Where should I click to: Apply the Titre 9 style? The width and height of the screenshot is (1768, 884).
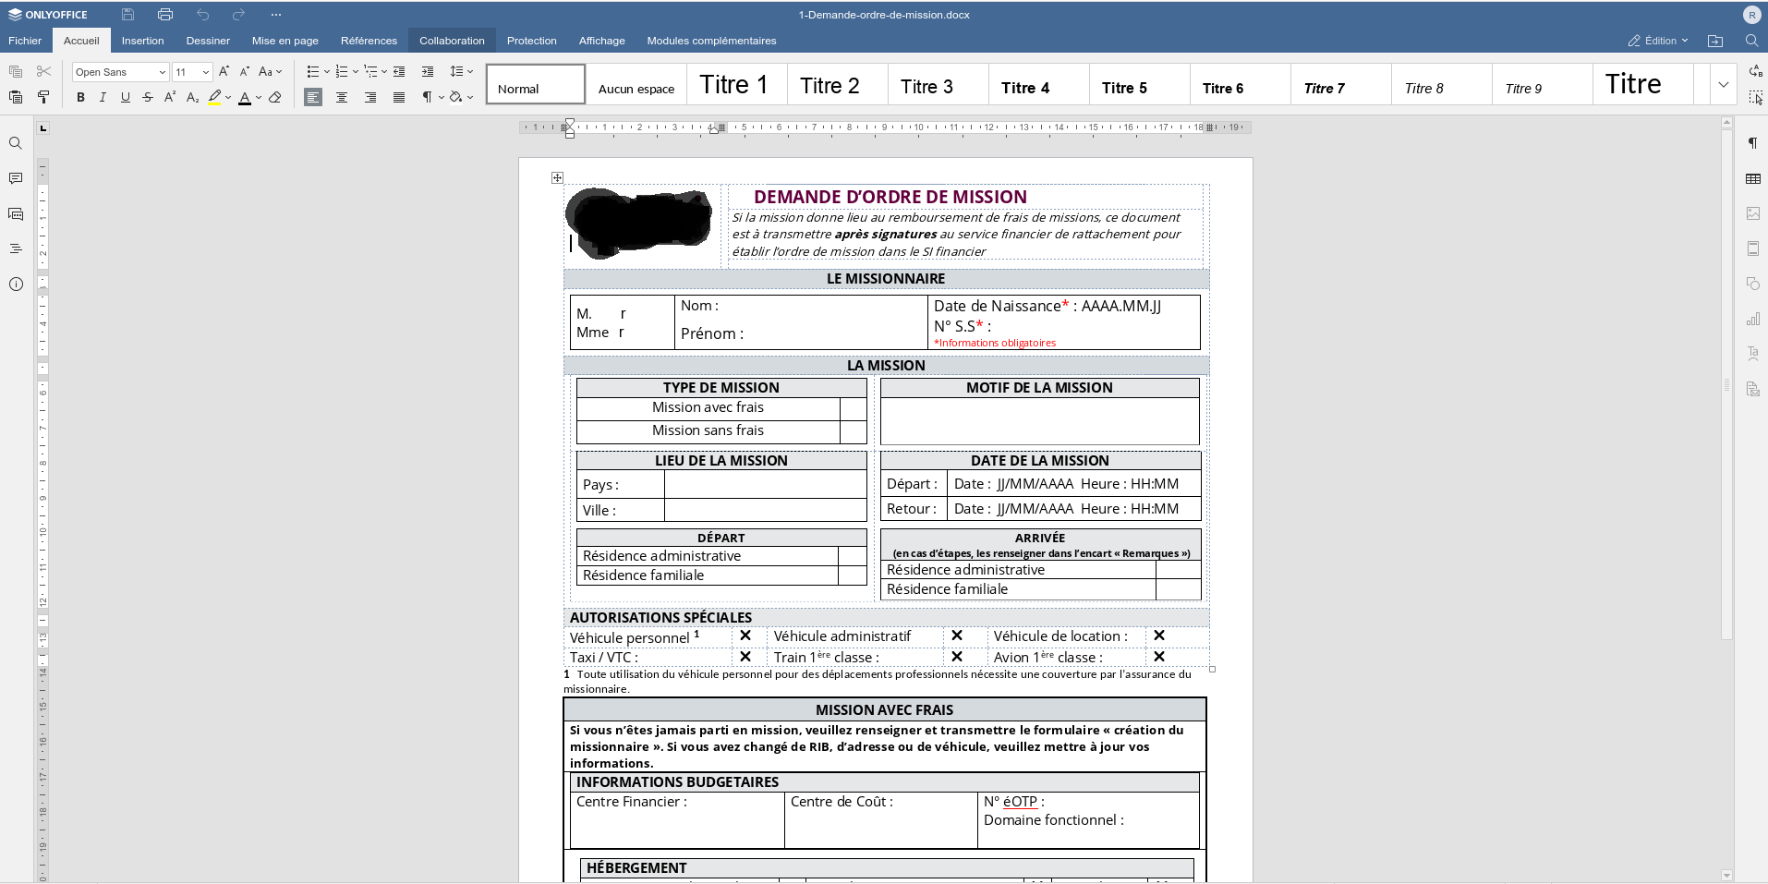pyautogui.click(x=1542, y=84)
